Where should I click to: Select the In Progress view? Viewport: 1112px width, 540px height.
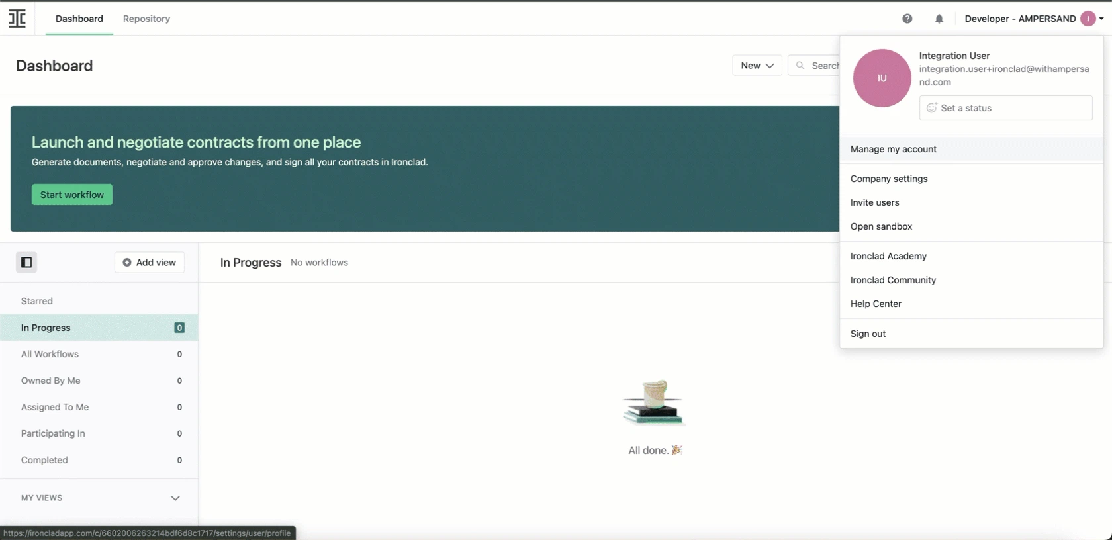99,328
